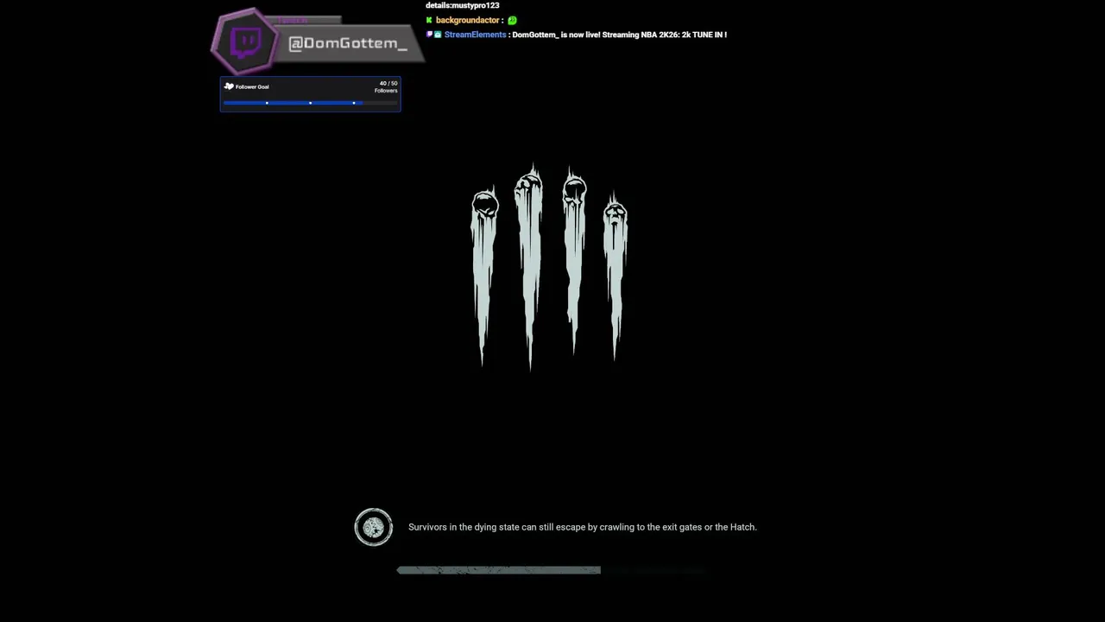Click the round loading tip icon
This screenshot has height=622, width=1105.
pos(374,527)
